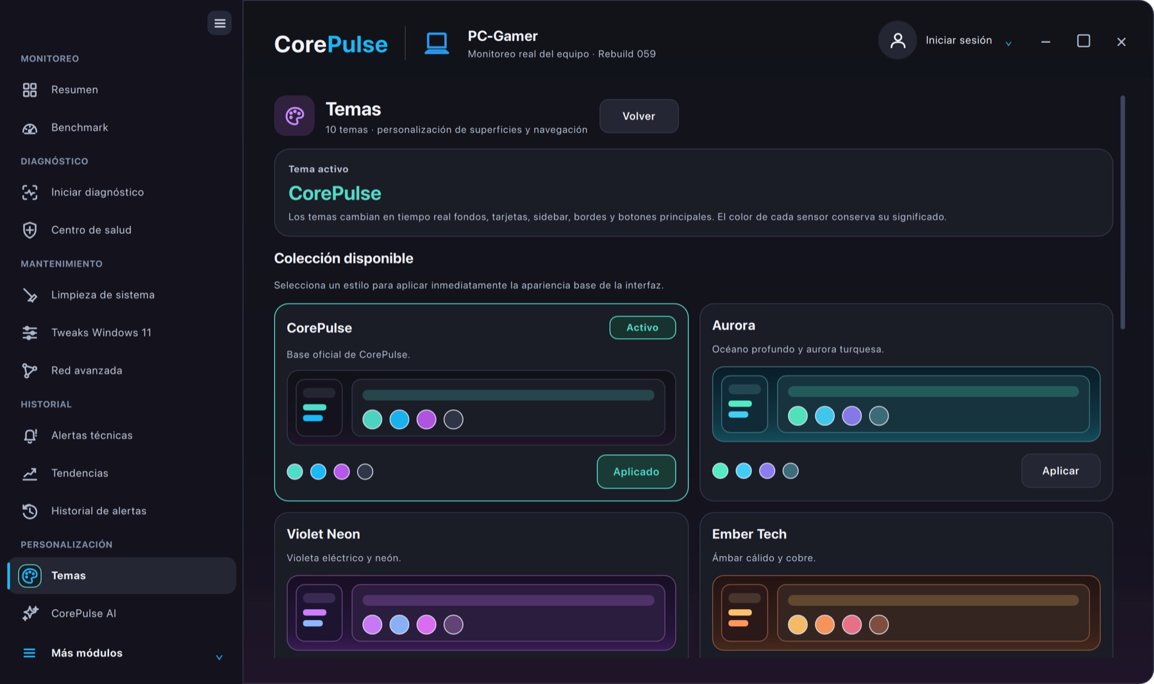Open CorePulse AI sparkle icon

(29, 614)
